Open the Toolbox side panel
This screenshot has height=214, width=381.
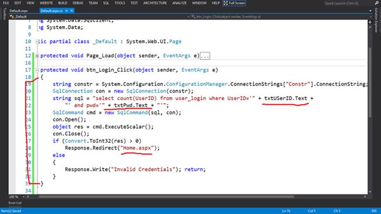click(x=4, y=13)
